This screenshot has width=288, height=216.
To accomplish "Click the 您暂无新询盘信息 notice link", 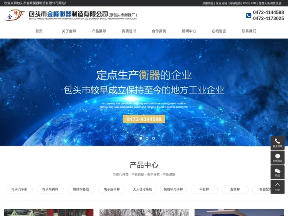I will 270,3.
